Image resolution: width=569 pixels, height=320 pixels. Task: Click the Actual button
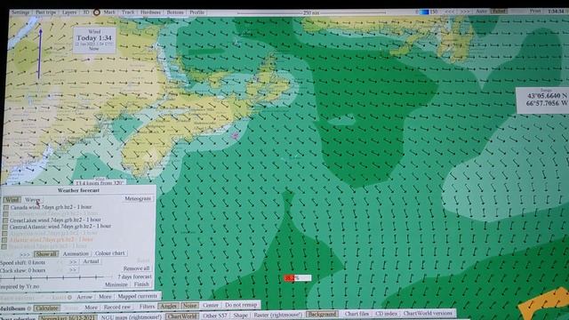coord(91,261)
